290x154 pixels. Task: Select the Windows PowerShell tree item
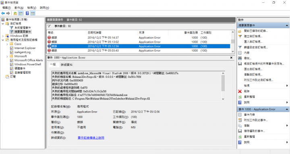28,65
